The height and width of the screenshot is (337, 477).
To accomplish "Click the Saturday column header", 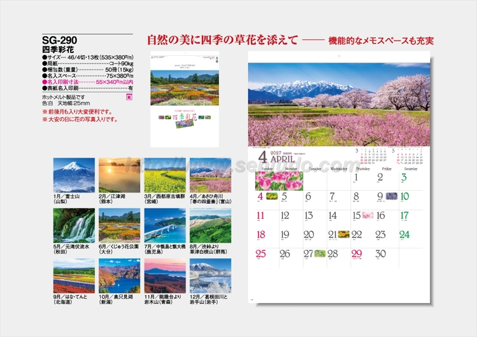I will [411, 169].
